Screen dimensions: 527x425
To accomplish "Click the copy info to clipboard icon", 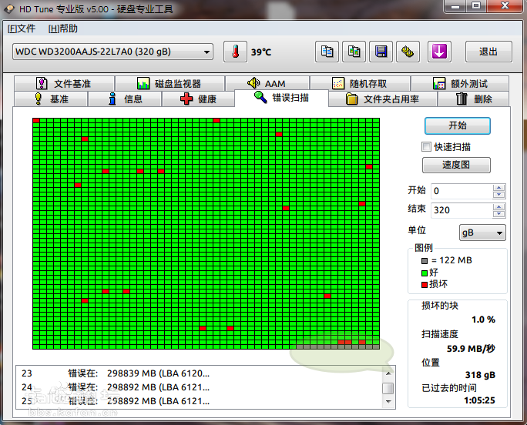I will [x=327, y=52].
